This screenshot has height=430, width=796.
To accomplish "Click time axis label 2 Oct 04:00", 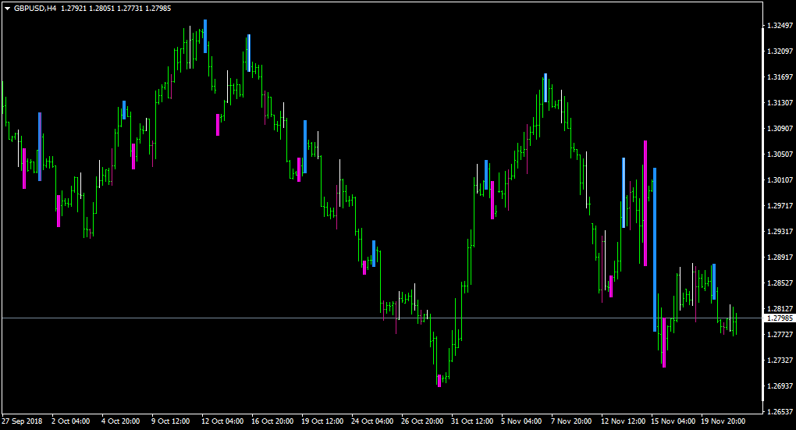I will click(70, 421).
